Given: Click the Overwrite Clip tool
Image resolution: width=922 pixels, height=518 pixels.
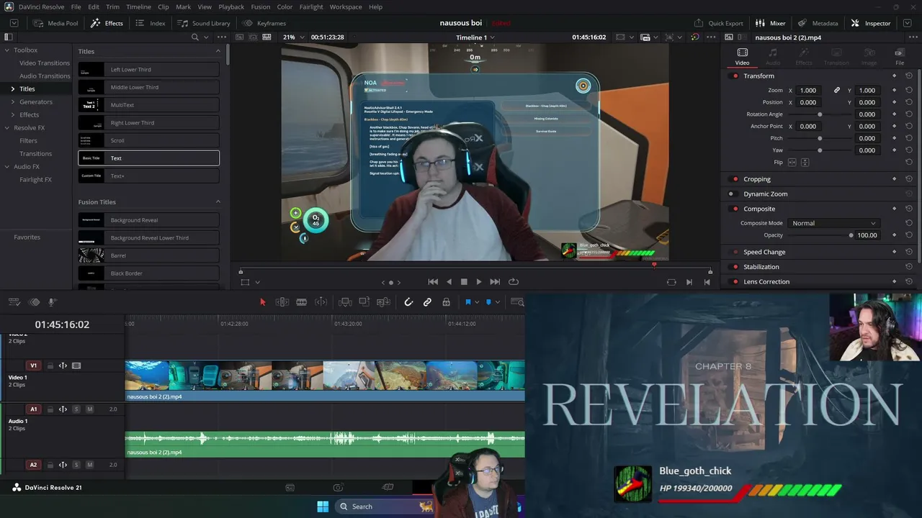Looking at the screenshot, I should pos(364,302).
